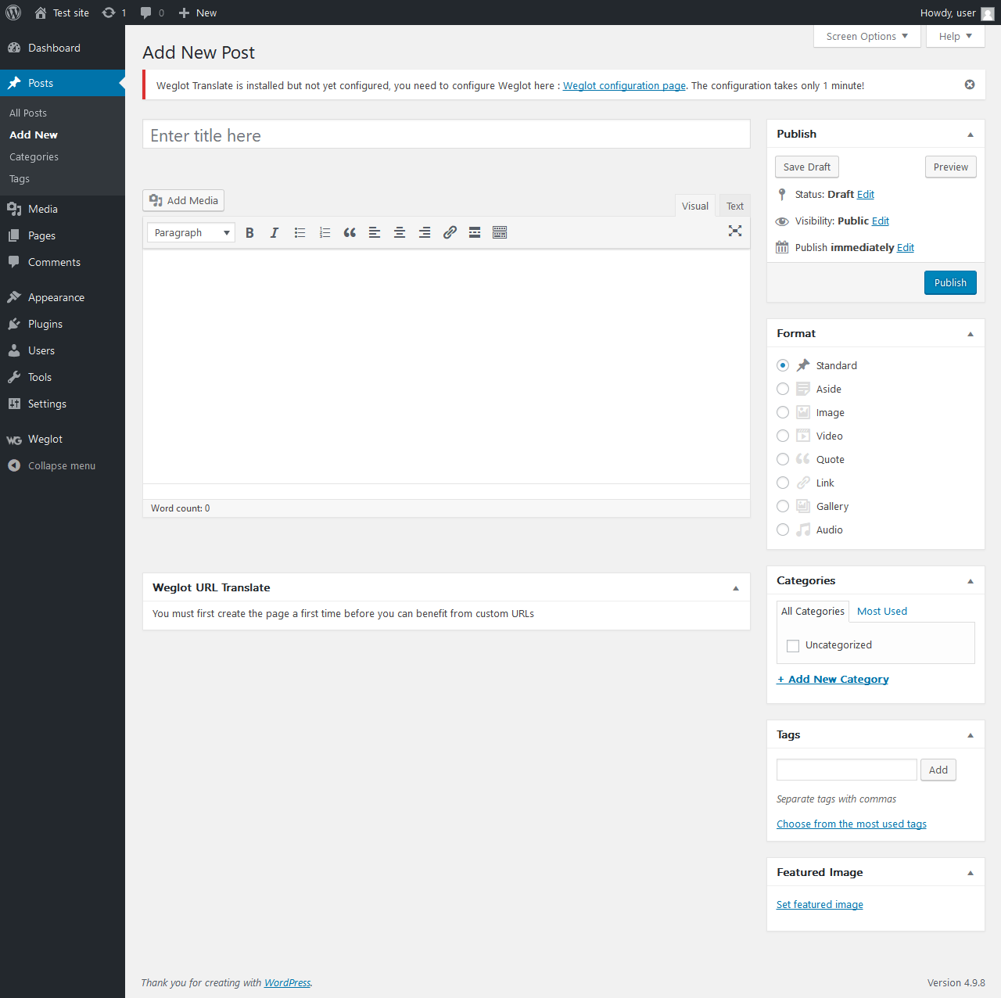Save the post as draft
Viewport: 1001px width, 998px height.
pyautogui.click(x=807, y=167)
